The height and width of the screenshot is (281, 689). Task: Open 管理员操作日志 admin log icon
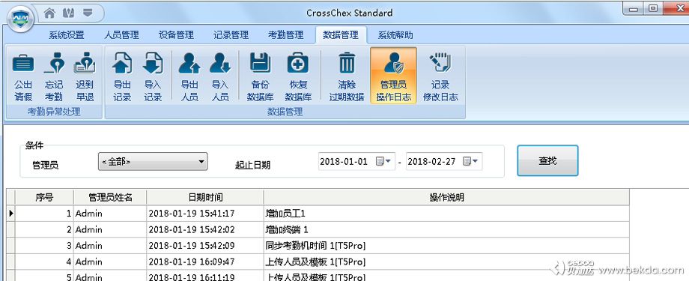click(x=393, y=76)
